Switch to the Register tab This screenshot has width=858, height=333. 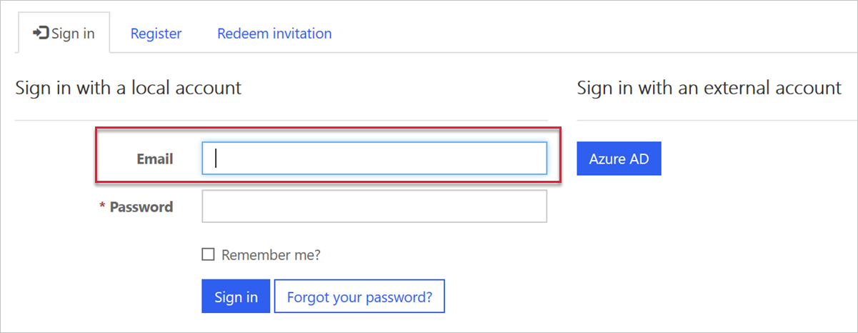point(156,34)
